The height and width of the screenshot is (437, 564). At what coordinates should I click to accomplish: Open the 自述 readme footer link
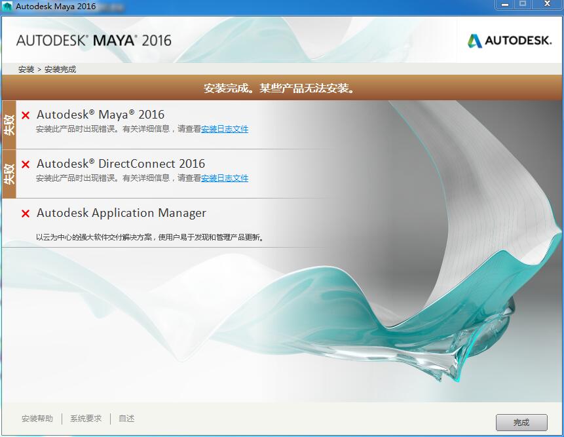[x=126, y=419]
